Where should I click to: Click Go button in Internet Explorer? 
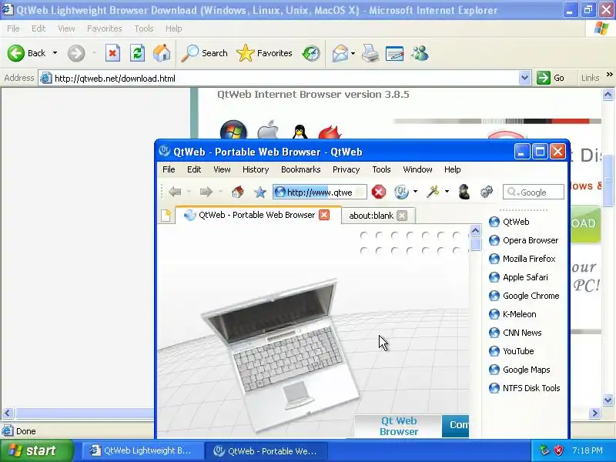551,78
